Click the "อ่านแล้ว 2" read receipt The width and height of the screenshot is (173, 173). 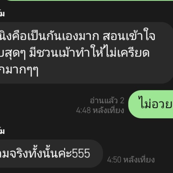coord(107,101)
